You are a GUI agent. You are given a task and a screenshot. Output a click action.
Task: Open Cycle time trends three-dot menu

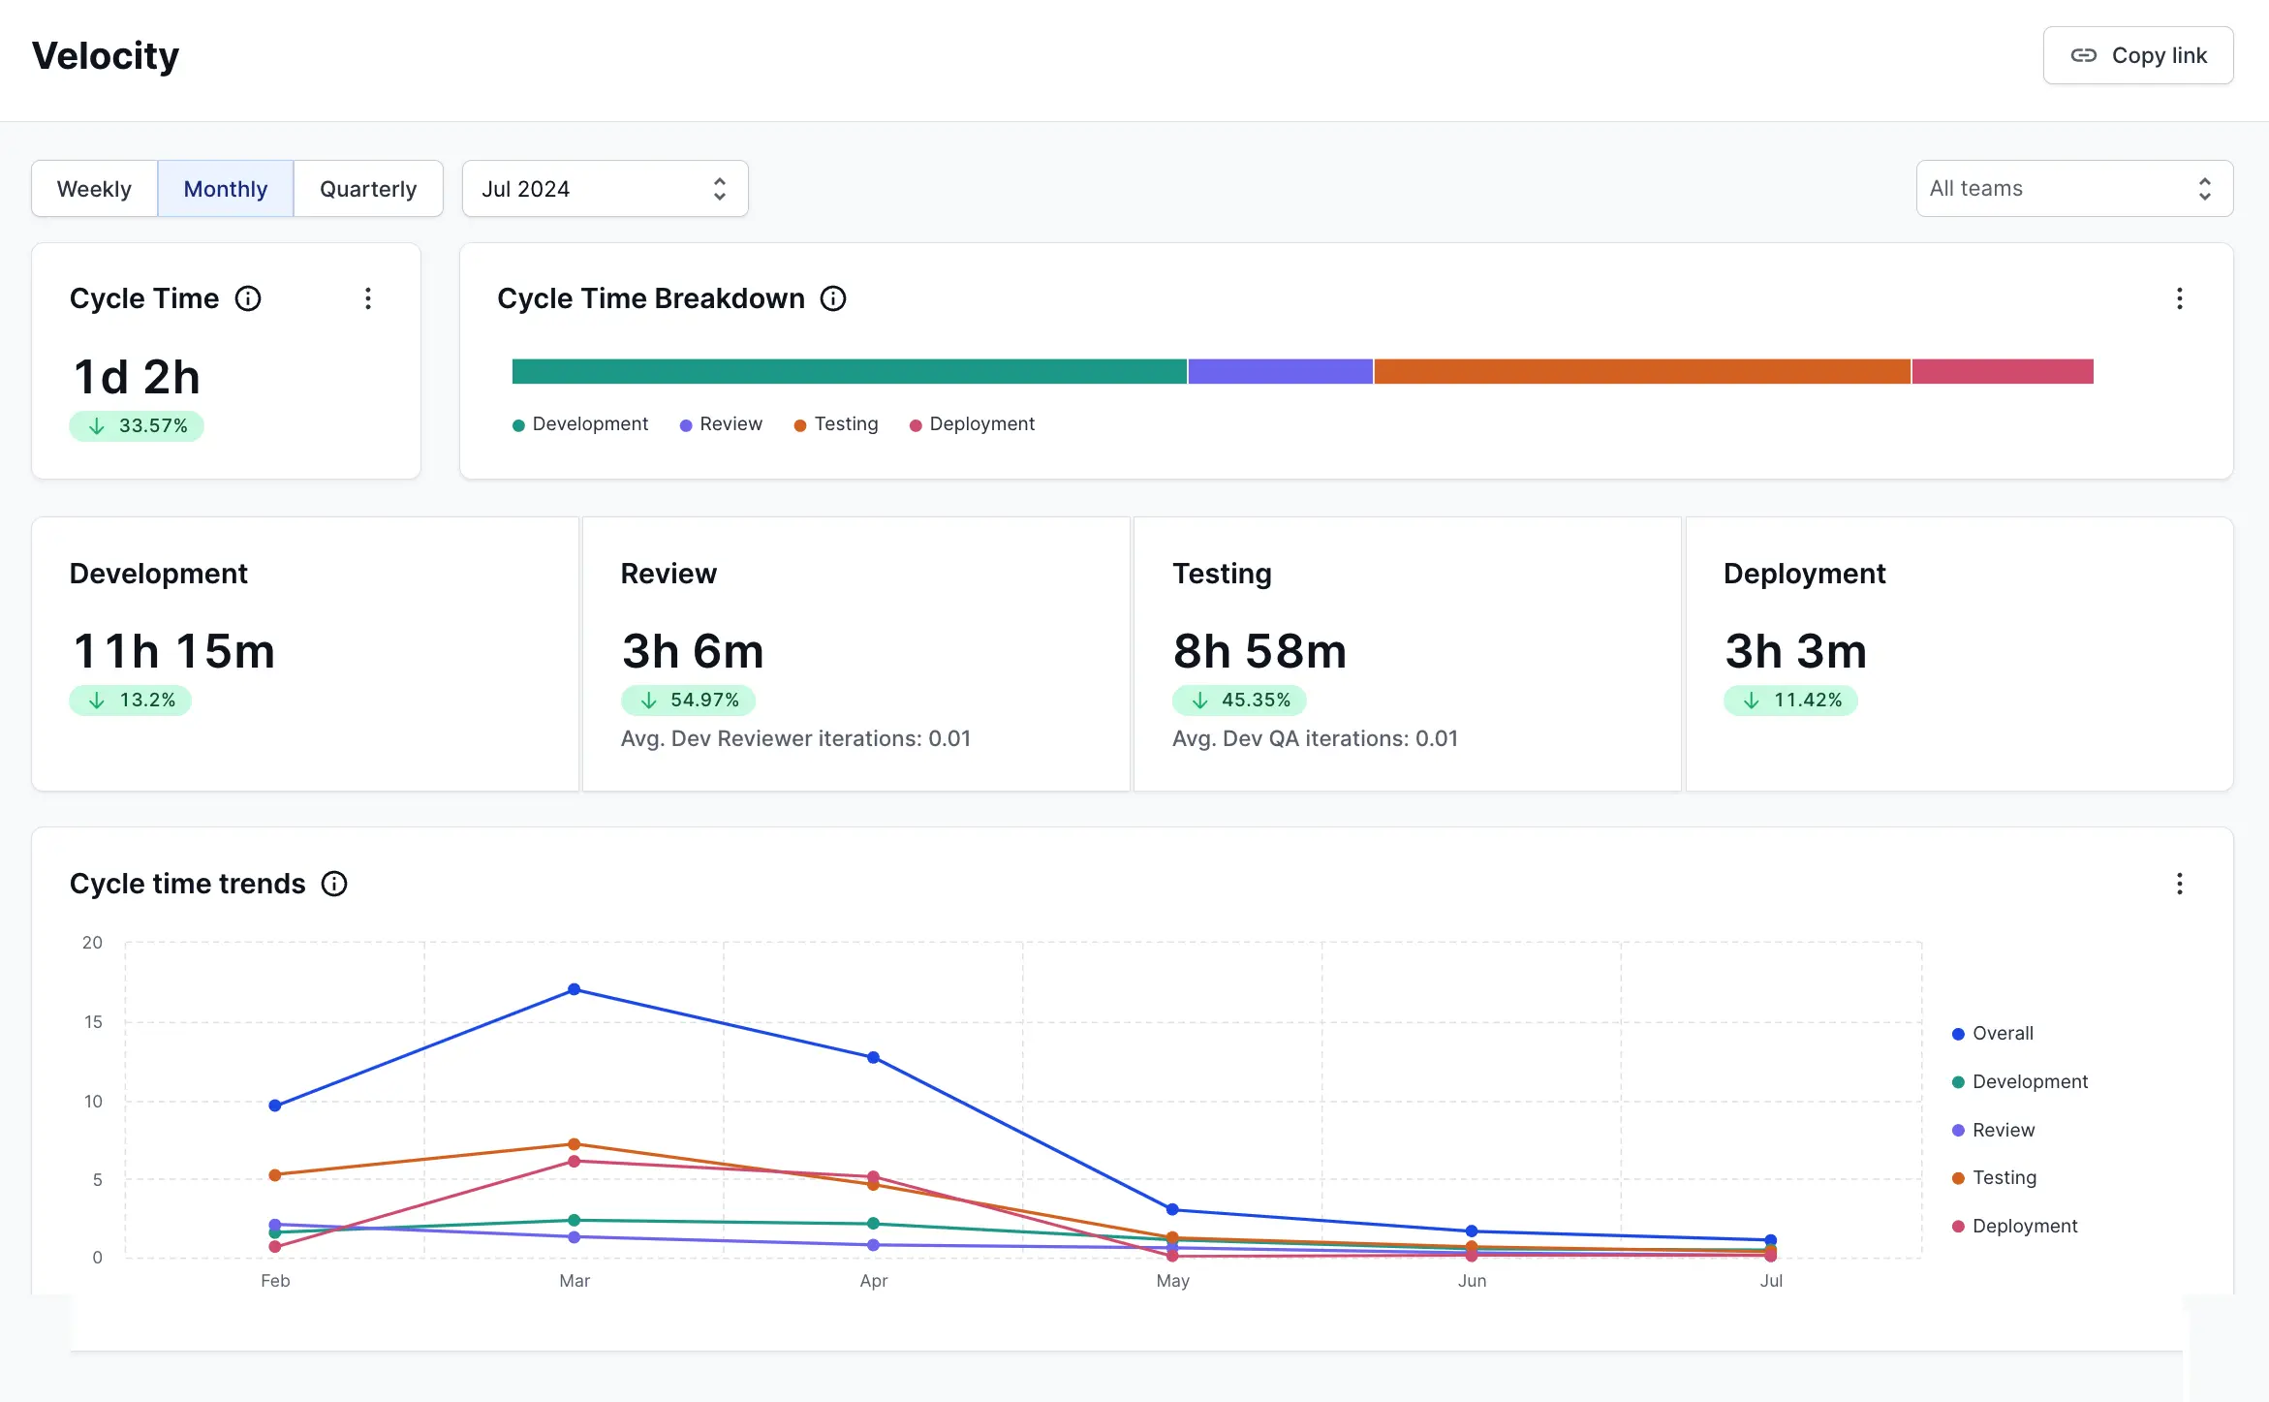[2179, 884]
